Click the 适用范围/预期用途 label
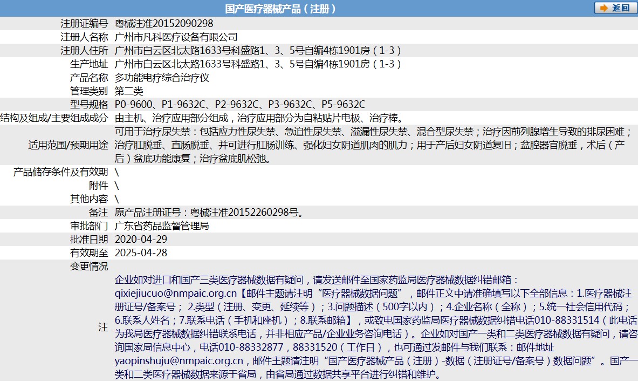The image size is (638, 382). [x=68, y=145]
